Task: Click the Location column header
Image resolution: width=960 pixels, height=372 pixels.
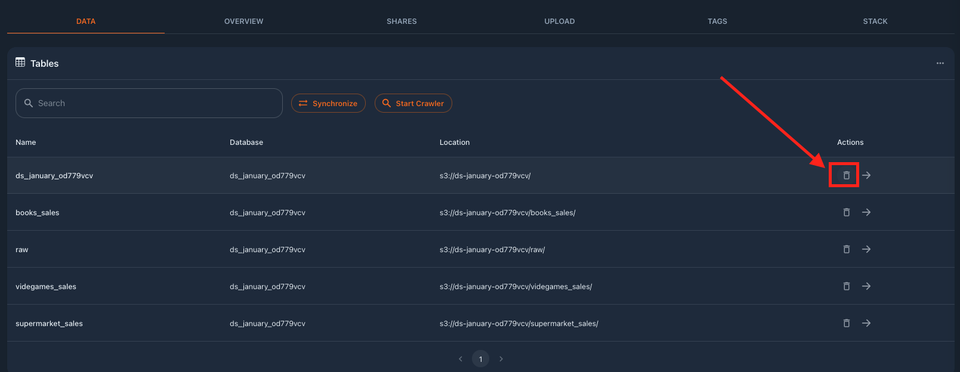Action: tap(455, 142)
